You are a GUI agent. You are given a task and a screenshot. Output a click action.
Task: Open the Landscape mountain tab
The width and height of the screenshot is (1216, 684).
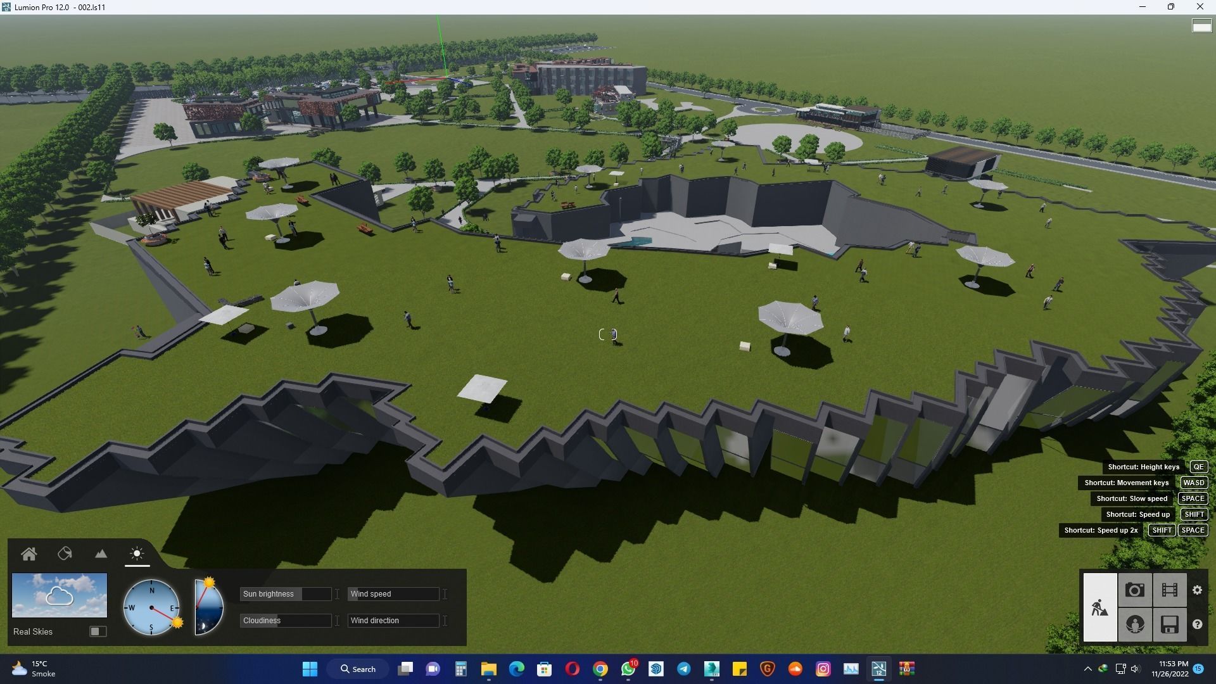click(101, 554)
